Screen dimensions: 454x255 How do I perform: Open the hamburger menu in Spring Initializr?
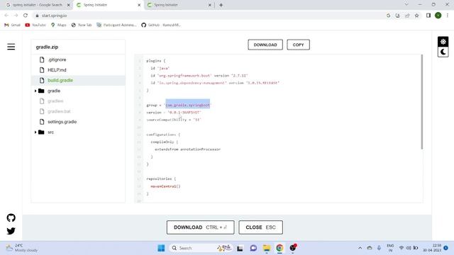click(x=11, y=47)
